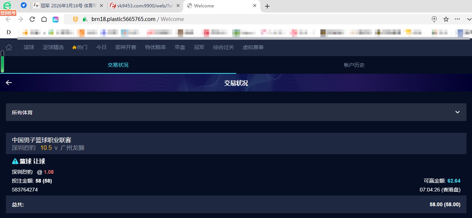Click the home icon in sports navigation
The image size is (472, 218).
click(9, 47)
